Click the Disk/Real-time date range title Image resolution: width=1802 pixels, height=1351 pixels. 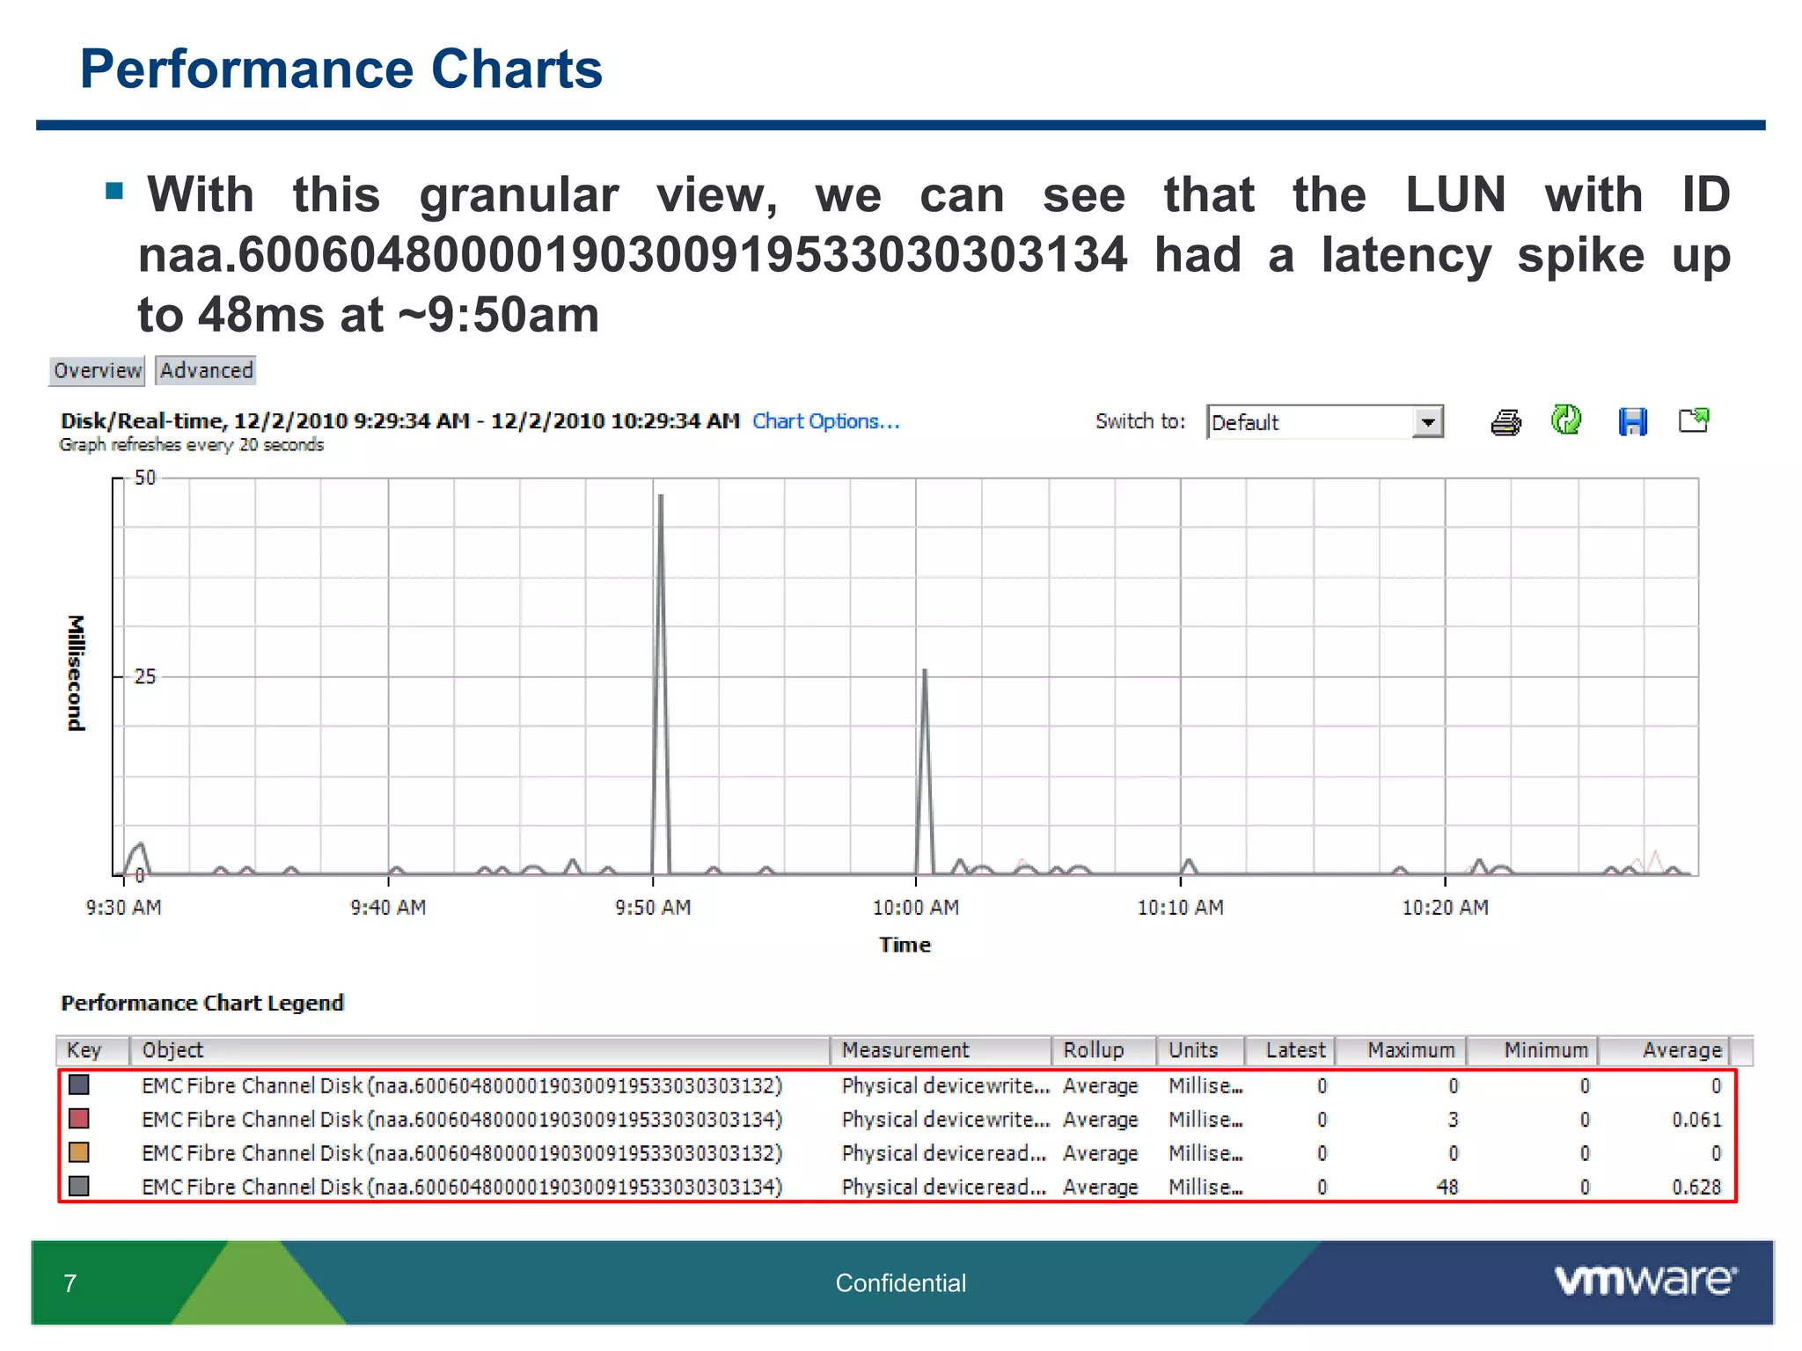coord(400,421)
